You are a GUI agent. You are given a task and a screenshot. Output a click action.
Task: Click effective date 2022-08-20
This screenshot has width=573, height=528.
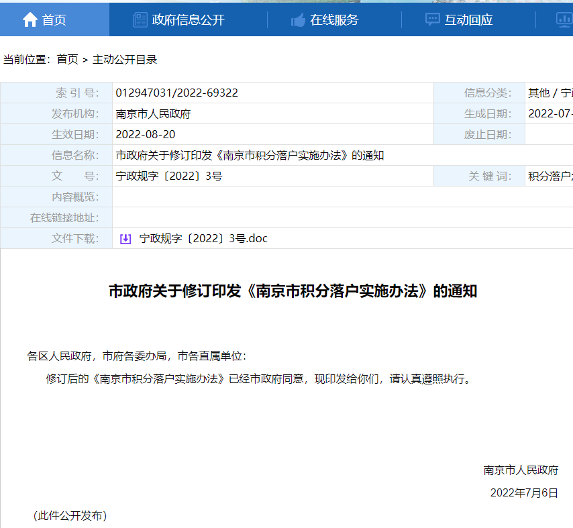(x=146, y=134)
